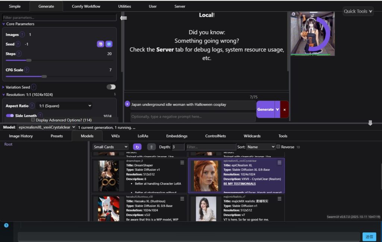Expand the Quick Tools dropdown
Image resolution: width=382 pixels, height=242 pixels.
[x=358, y=11]
